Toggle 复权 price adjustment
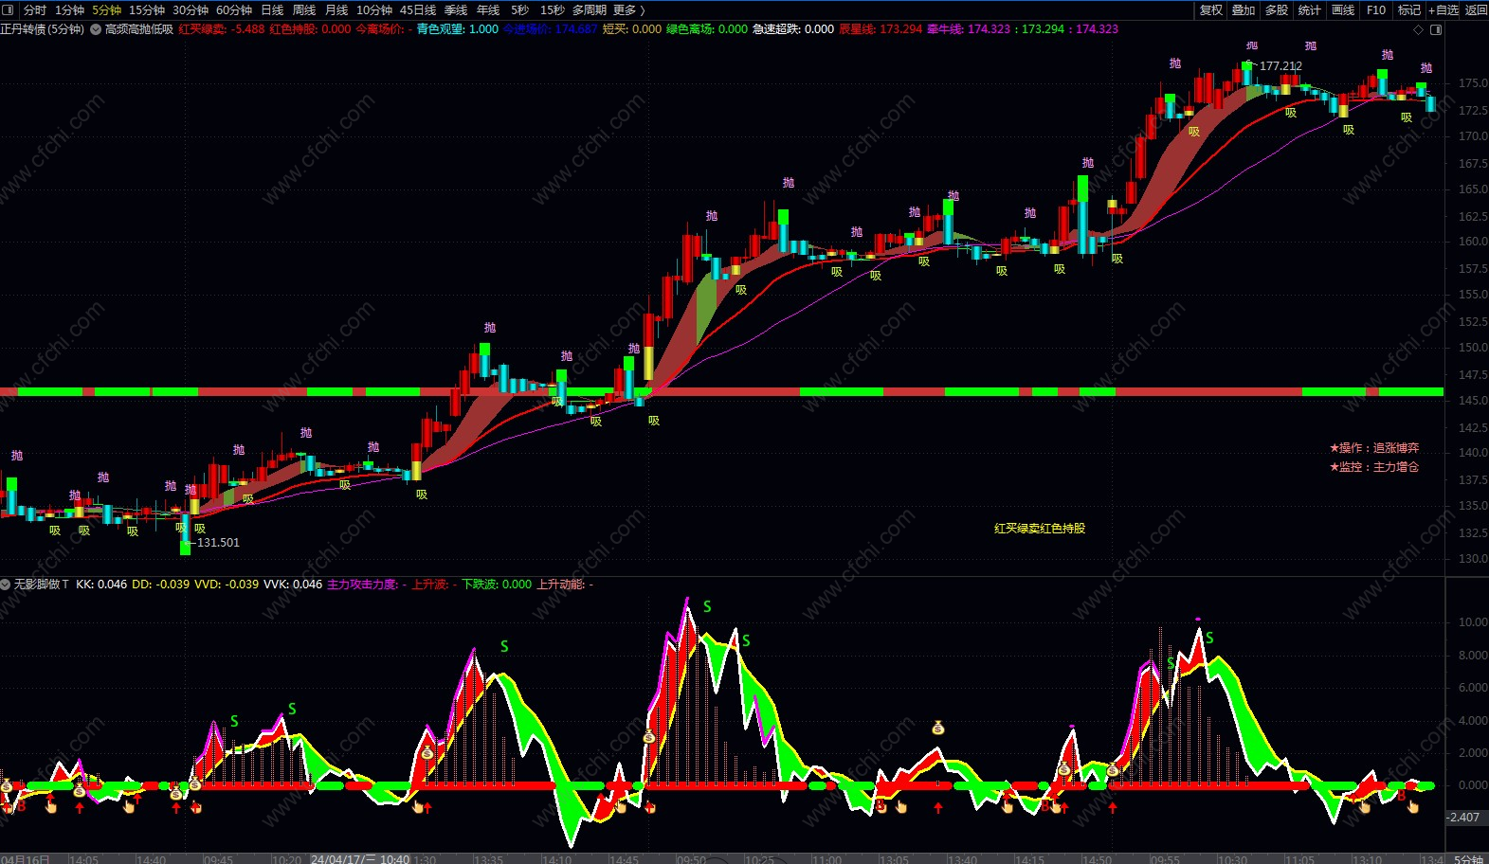Viewport: 1489px width, 864px height. click(x=1211, y=9)
